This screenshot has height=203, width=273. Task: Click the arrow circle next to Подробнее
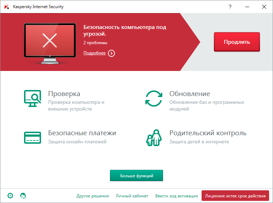pyautogui.click(x=111, y=53)
